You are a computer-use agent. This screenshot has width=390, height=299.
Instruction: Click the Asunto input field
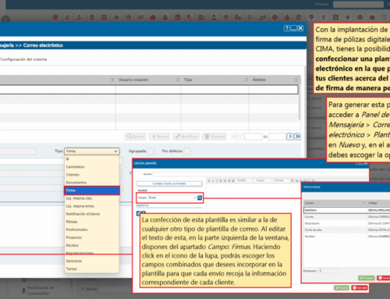(x=260, y=174)
